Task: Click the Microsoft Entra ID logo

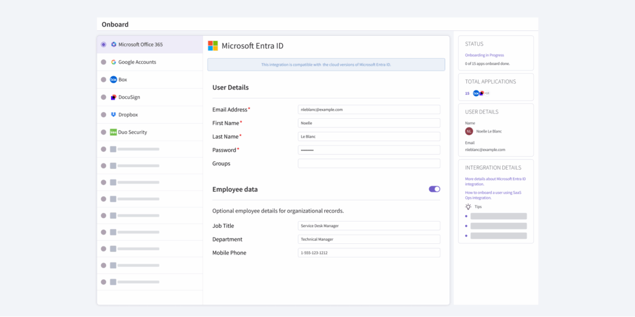Action: [x=213, y=46]
